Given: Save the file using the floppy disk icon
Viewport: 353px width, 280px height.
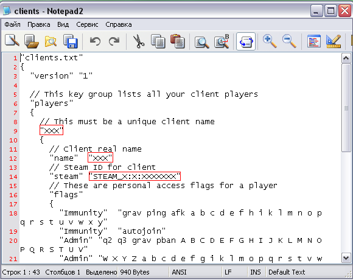Looking at the screenshot, I should pos(71,41).
